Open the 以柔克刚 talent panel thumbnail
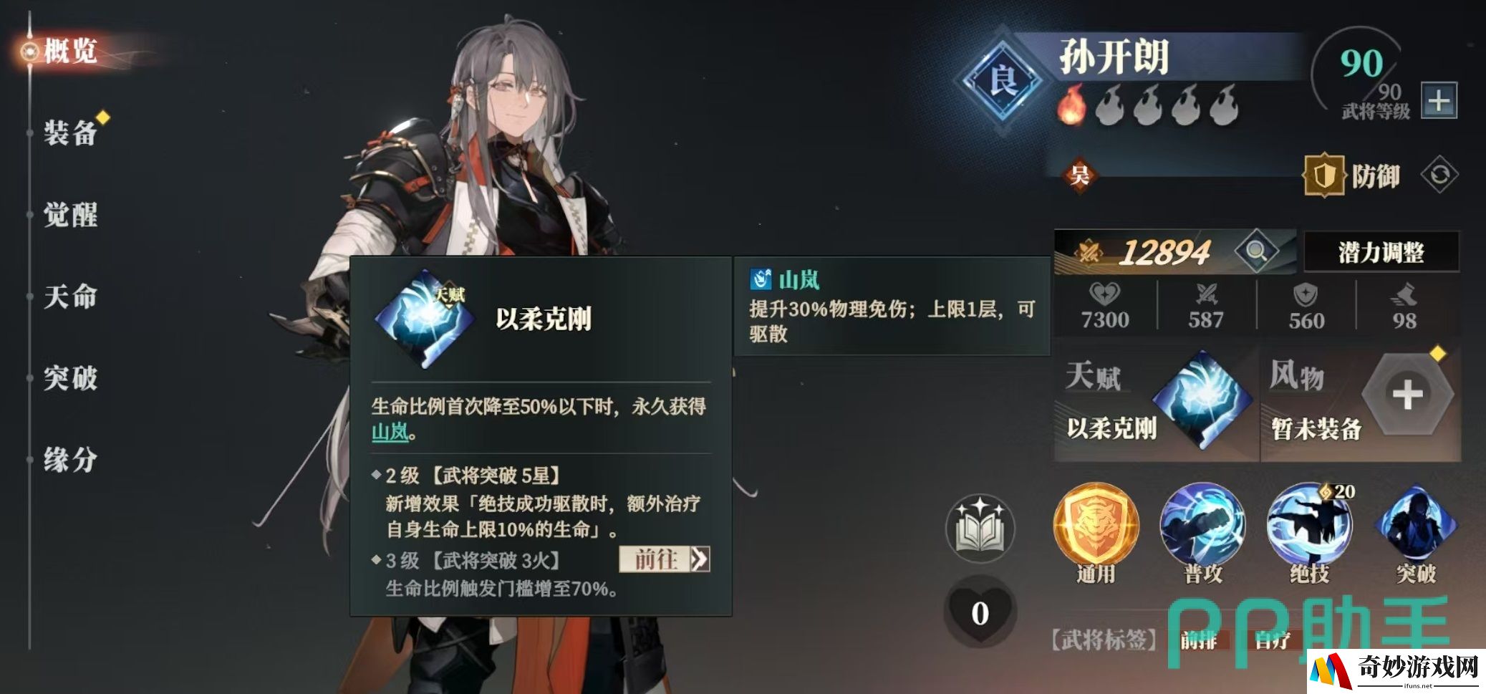The image size is (1486, 694). click(x=1202, y=400)
